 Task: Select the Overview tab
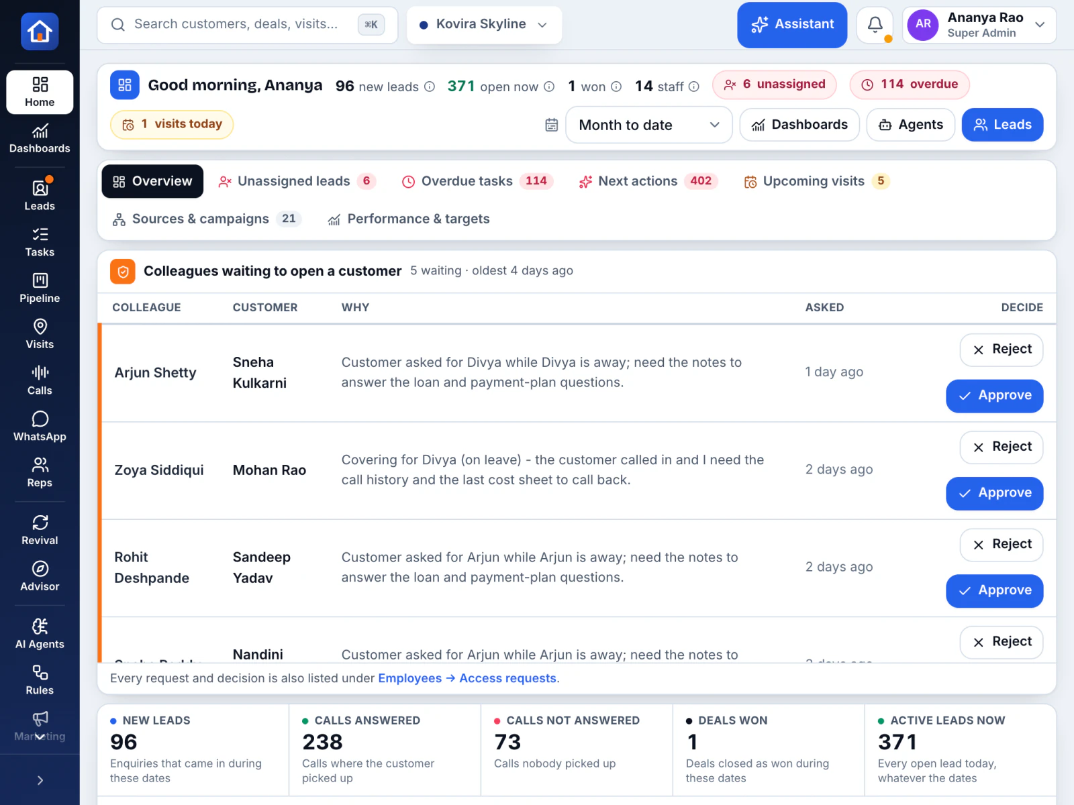(x=152, y=181)
